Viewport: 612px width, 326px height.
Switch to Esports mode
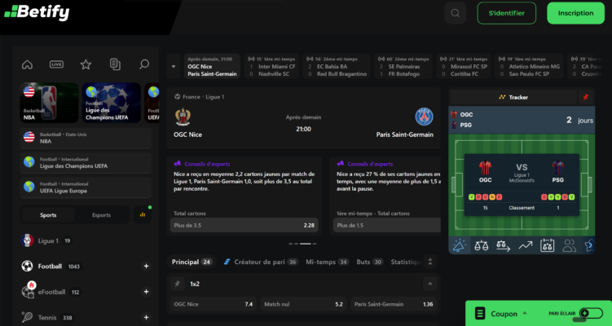point(102,215)
